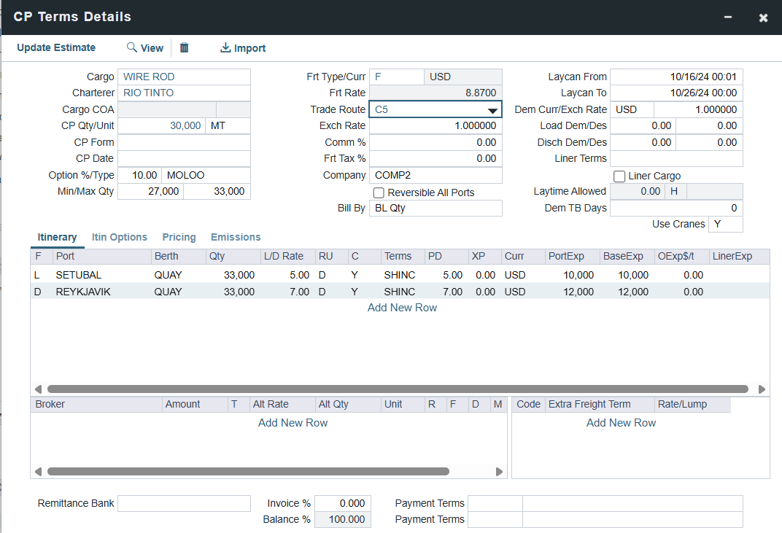This screenshot has height=533, width=782.
Task: Click the trash delete icon
Action: click(x=185, y=47)
